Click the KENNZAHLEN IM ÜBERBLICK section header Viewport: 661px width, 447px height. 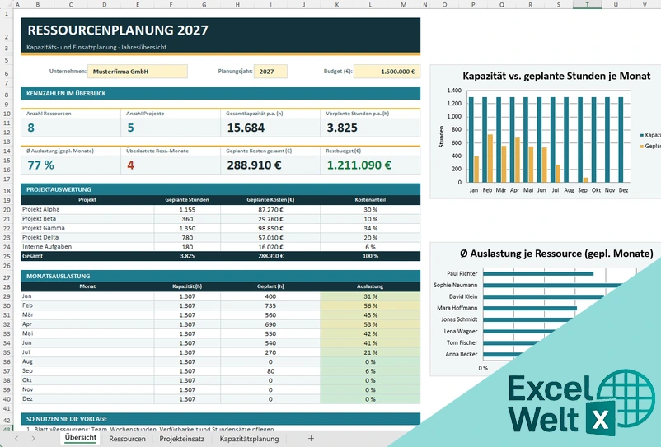(x=221, y=94)
